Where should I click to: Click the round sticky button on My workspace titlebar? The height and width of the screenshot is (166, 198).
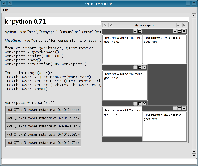[111, 25]
